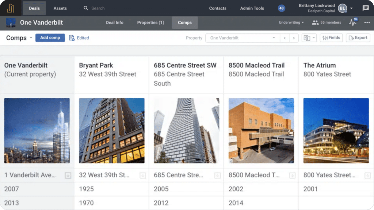Image resolution: width=374 pixels, height=210 pixels.
Task: Export the comps table
Action: (358, 37)
